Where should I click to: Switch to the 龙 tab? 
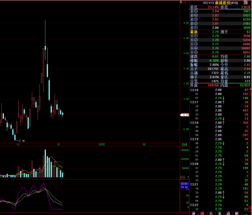click(219, 213)
